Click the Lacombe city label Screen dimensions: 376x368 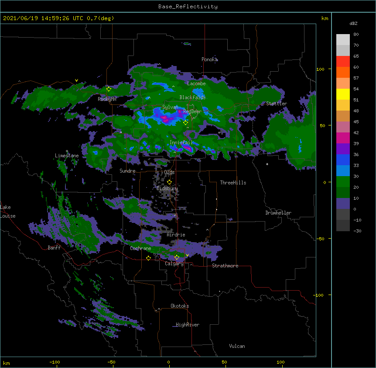point(196,83)
